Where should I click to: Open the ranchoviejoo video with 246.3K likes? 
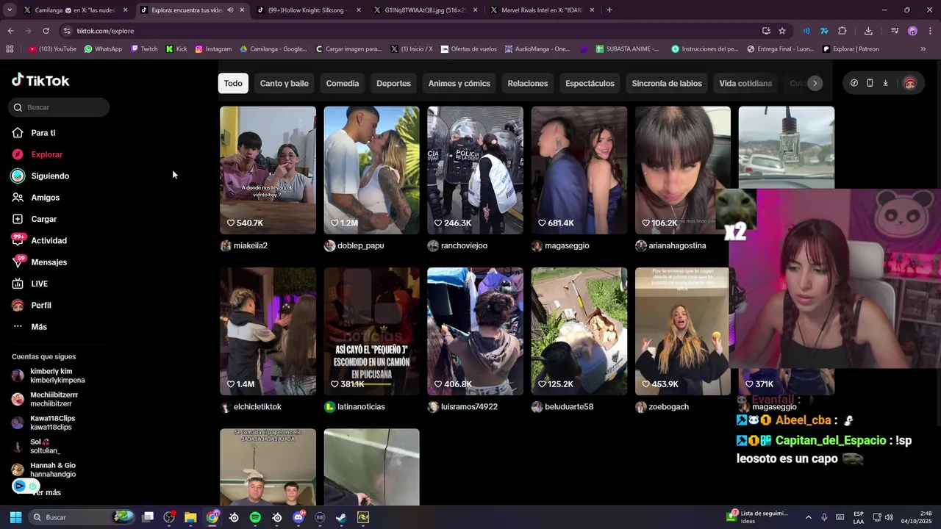coord(475,170)
